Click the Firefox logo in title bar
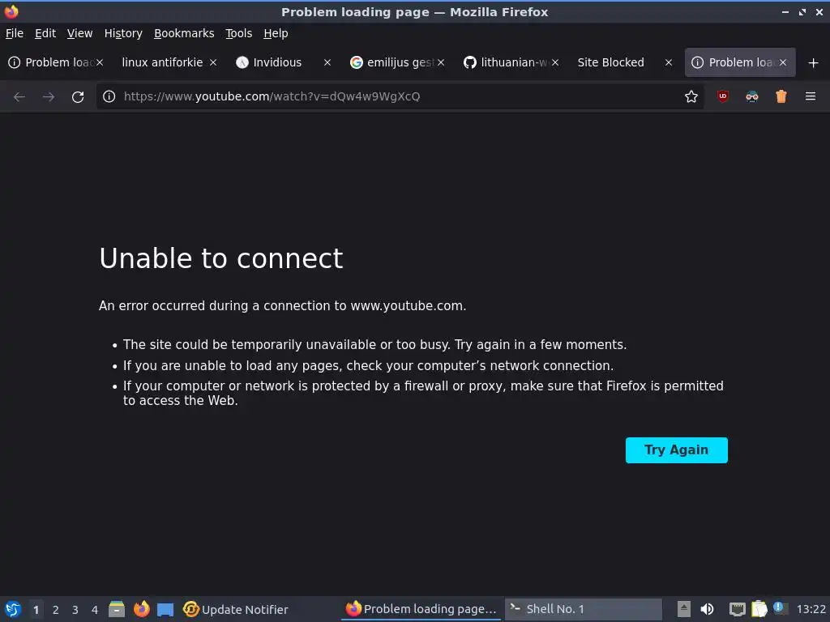The width and height of the screenshot is (830, 622). coord(11,11)
